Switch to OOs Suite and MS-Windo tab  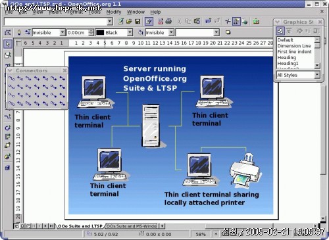click(x=132, y=226)
